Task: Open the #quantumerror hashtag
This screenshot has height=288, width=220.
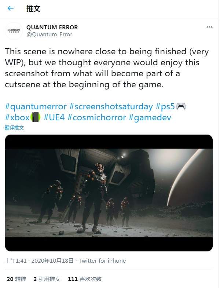Action: pos(36,106)
